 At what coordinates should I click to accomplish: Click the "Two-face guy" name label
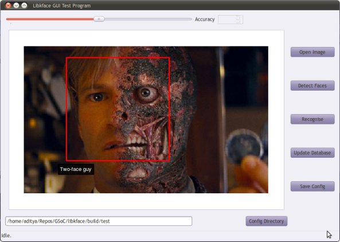tap(76, 169)
